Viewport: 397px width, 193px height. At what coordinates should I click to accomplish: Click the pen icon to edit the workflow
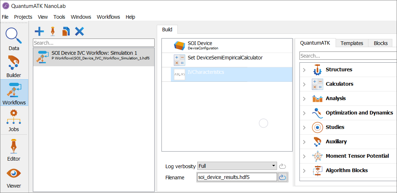[53, 31]
